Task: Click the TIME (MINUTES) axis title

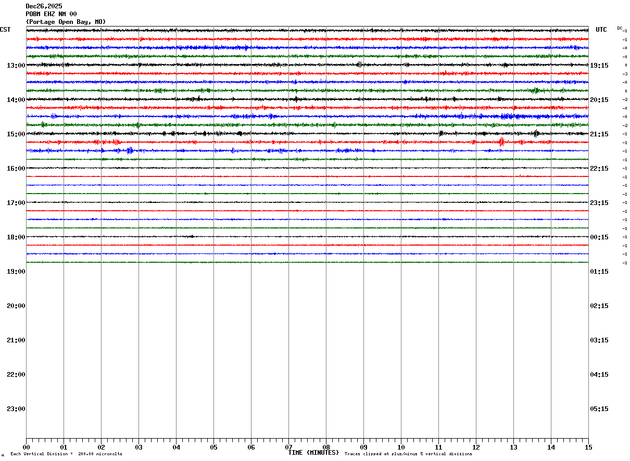Action: (x=313, y=453)
